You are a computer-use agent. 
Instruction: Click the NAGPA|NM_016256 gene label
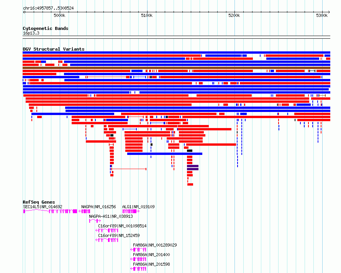(x=98, y=207)
